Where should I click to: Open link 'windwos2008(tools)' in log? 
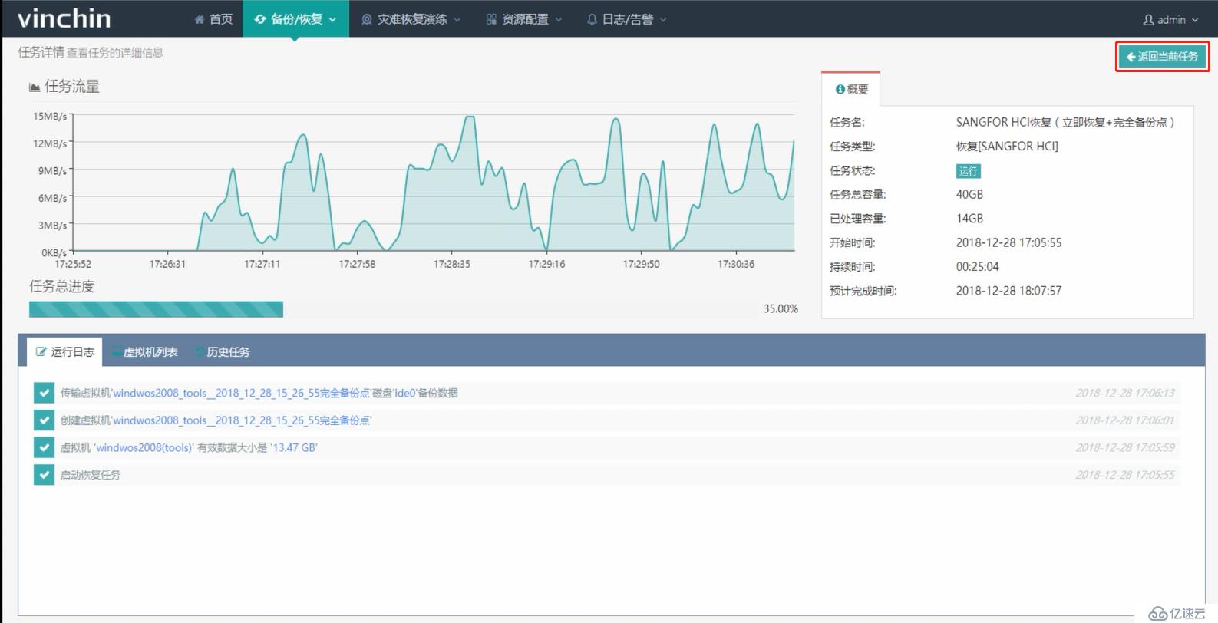click(x=144, y=447)
